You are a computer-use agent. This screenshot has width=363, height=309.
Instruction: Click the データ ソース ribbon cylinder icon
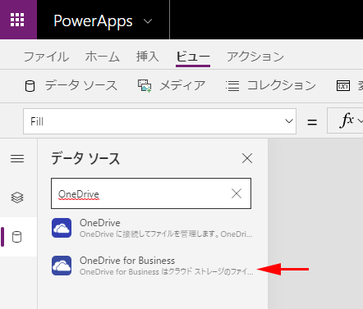(30, 86)
